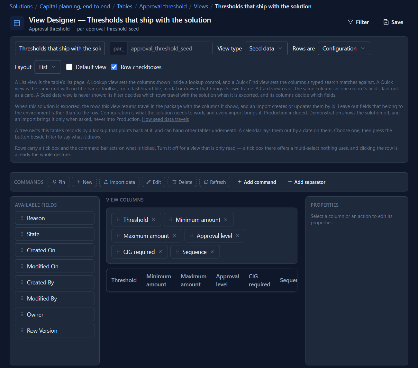
Task: Untick the Row checkboxes option
Action: (x=114, y=67)
